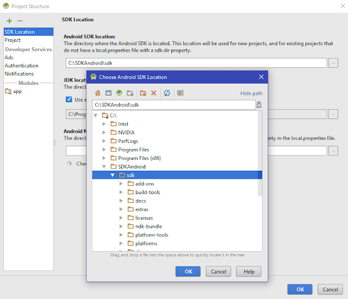This screenshot has width=348, height=299.
Task: Refresh the folder tree
Action: [x=167, y=93]
